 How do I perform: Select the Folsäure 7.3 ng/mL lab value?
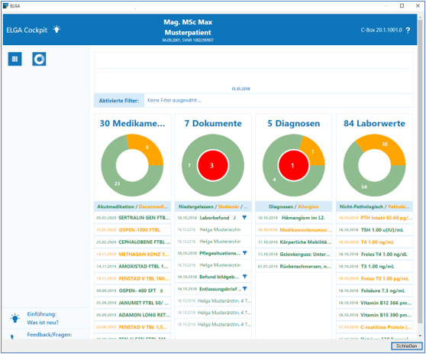[374, 291]
